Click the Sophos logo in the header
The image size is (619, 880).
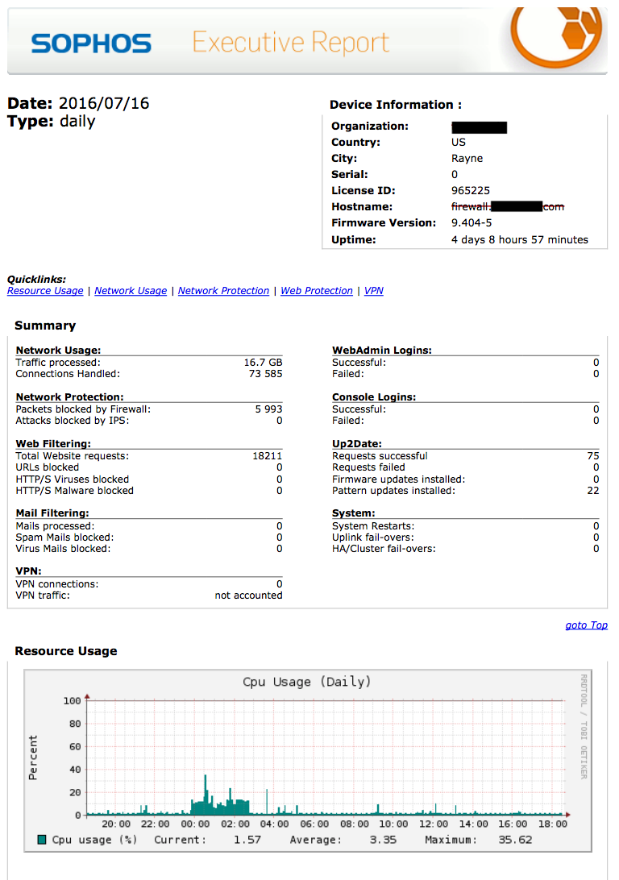pyautogui.click(x=91, y=43)
